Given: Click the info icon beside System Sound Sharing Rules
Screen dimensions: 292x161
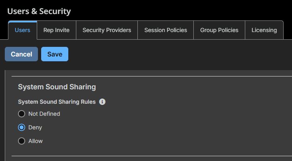Looking at the screenshot, I should click(102, 102).
